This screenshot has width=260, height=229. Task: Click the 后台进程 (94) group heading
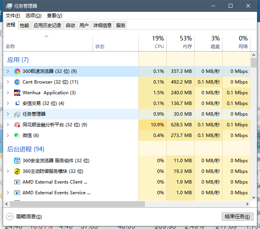[x=26, y=149]
